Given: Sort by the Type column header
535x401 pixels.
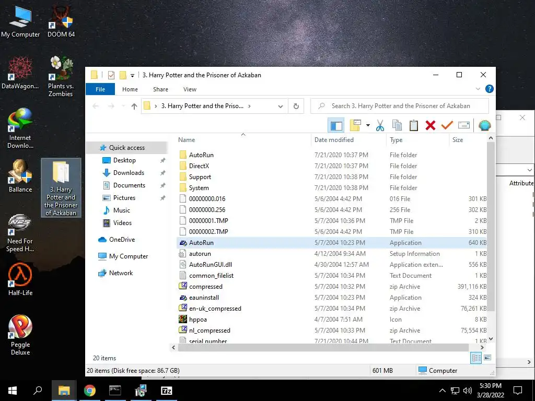Looking at the screenshot, I should (x=417, y=140).
